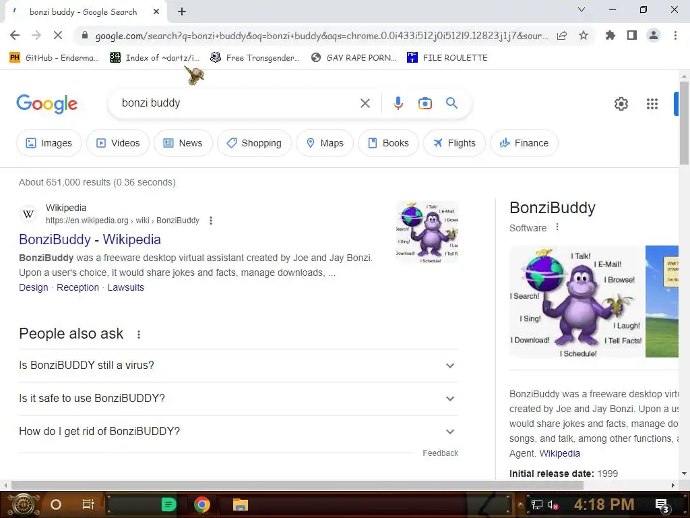Open the green notes app on taskbar
Screen dimensions: 690x518
168,505
